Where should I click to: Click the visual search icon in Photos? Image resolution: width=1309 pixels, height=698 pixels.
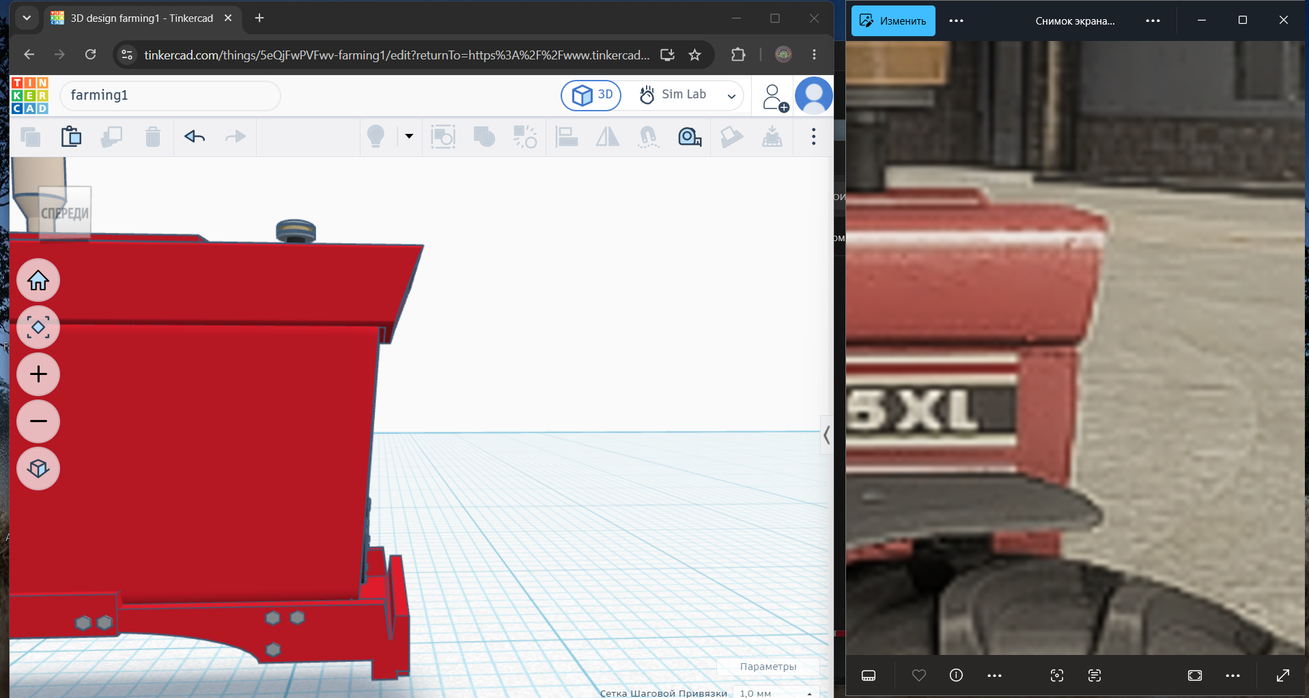(x=1057, y=675)
